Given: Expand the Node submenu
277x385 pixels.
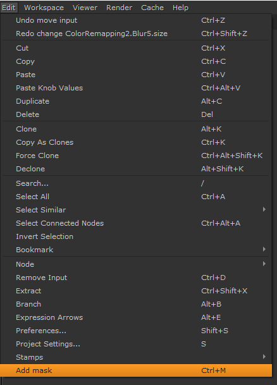Looking at the screenshot, I should click(x=136, y=264).
